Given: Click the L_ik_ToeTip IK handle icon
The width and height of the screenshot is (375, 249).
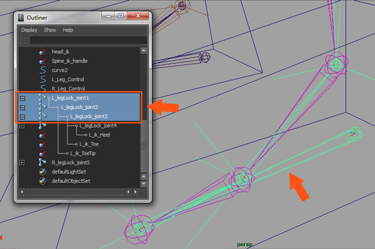Looking at the screenshot, I should tap(42, 154).
